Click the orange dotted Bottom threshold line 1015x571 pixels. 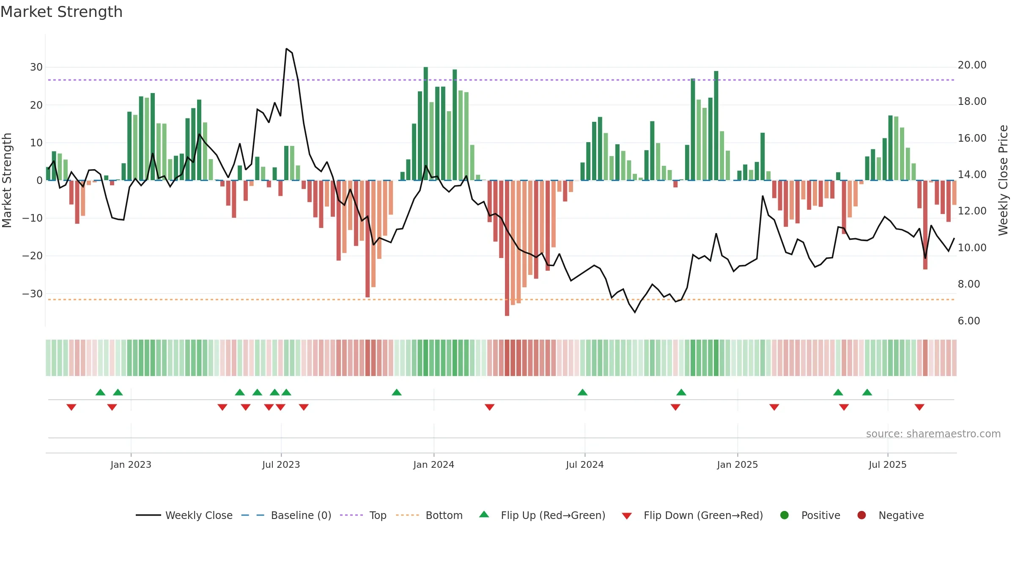[x=501, y=299]
